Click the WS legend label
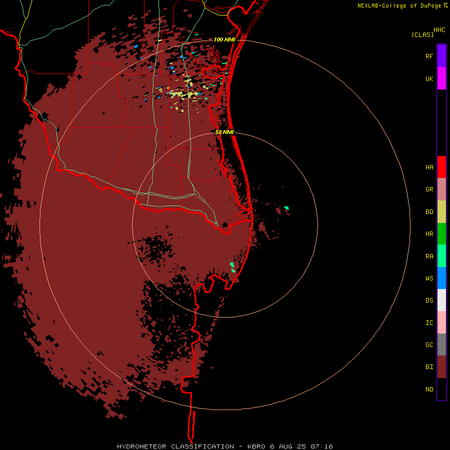Screen dimensions: 450x450 [x=429, y=278]
